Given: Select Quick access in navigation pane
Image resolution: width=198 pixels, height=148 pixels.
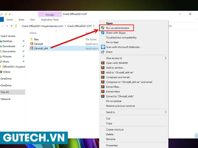Looking at the screenshot, I should pyautogui.click(x=8, y=36).
